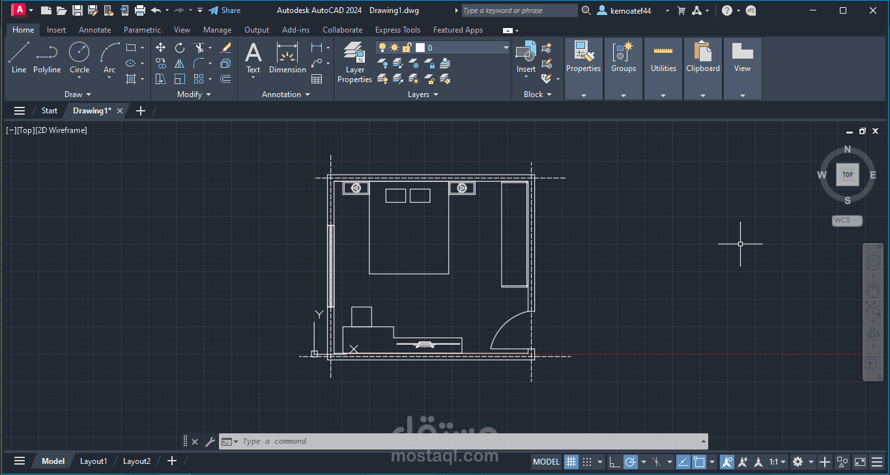This screenshot has width=890, height=475.
Task: Open the Express Tools menu
Action: coord(397,29)
